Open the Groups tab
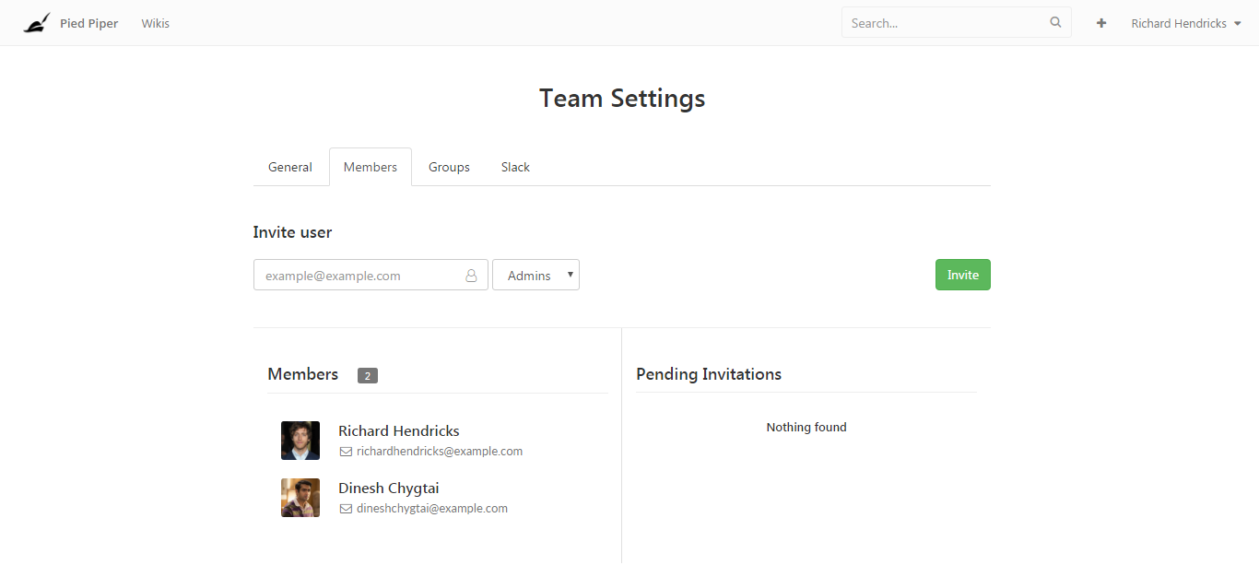1259x565 pixels. [449, 167]
